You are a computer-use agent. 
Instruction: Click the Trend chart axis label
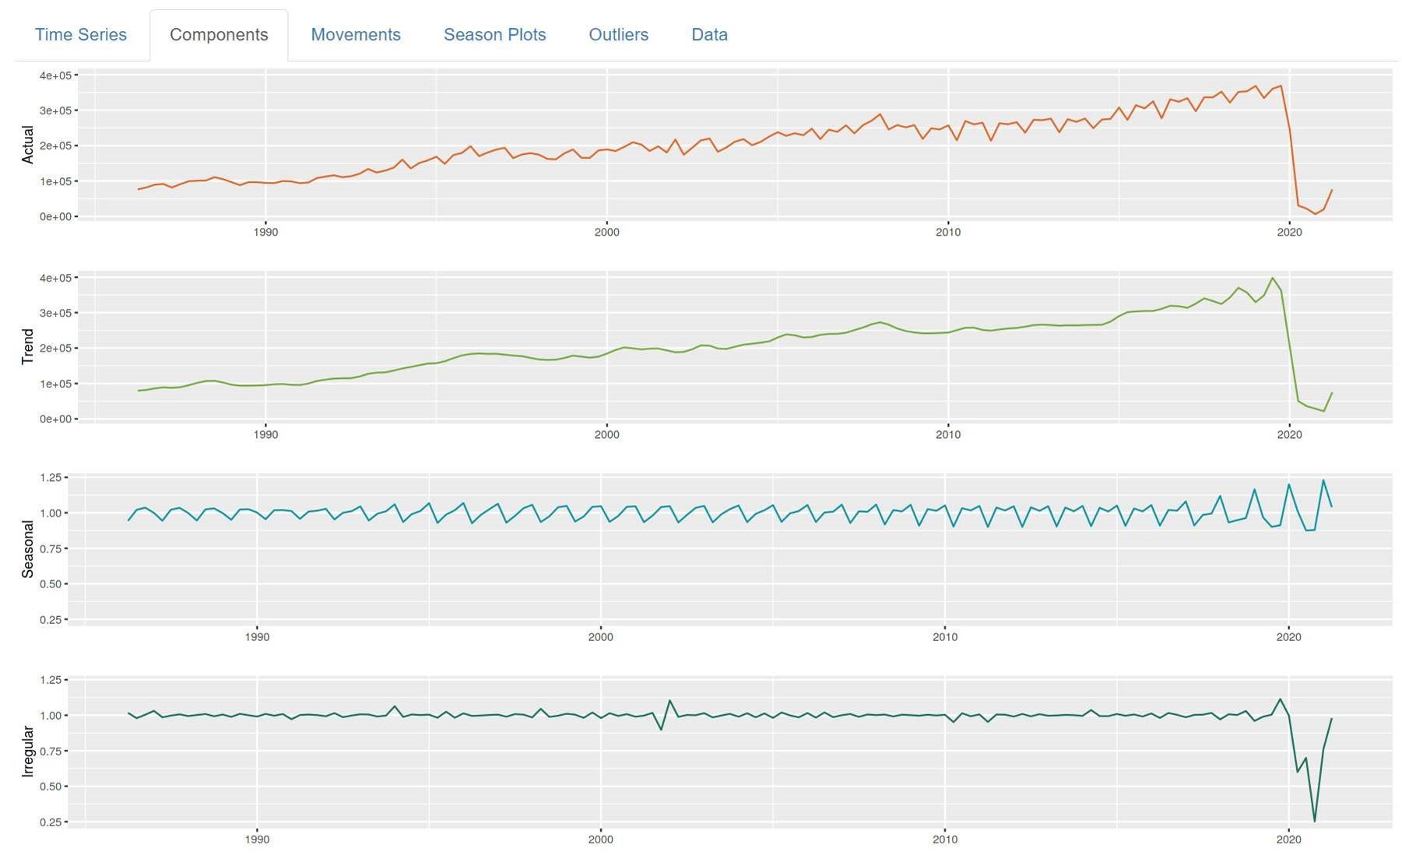tap(28, 347)
